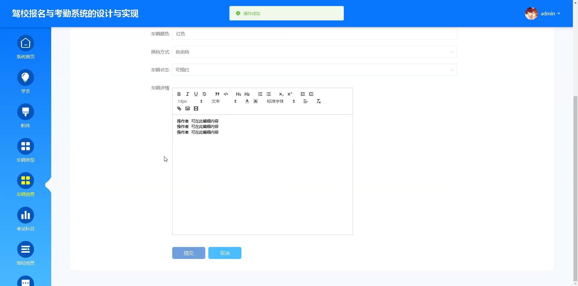This screenshot has width=578, height=286.
Task: Open the 考试科目 sidebar section
Action: (x=26, y=219)
